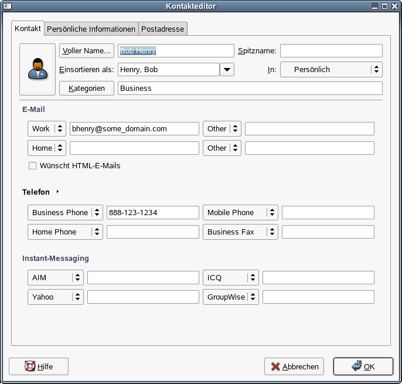Click the Yahoo screen name field

pyautogui.click(x=143, y=297)
